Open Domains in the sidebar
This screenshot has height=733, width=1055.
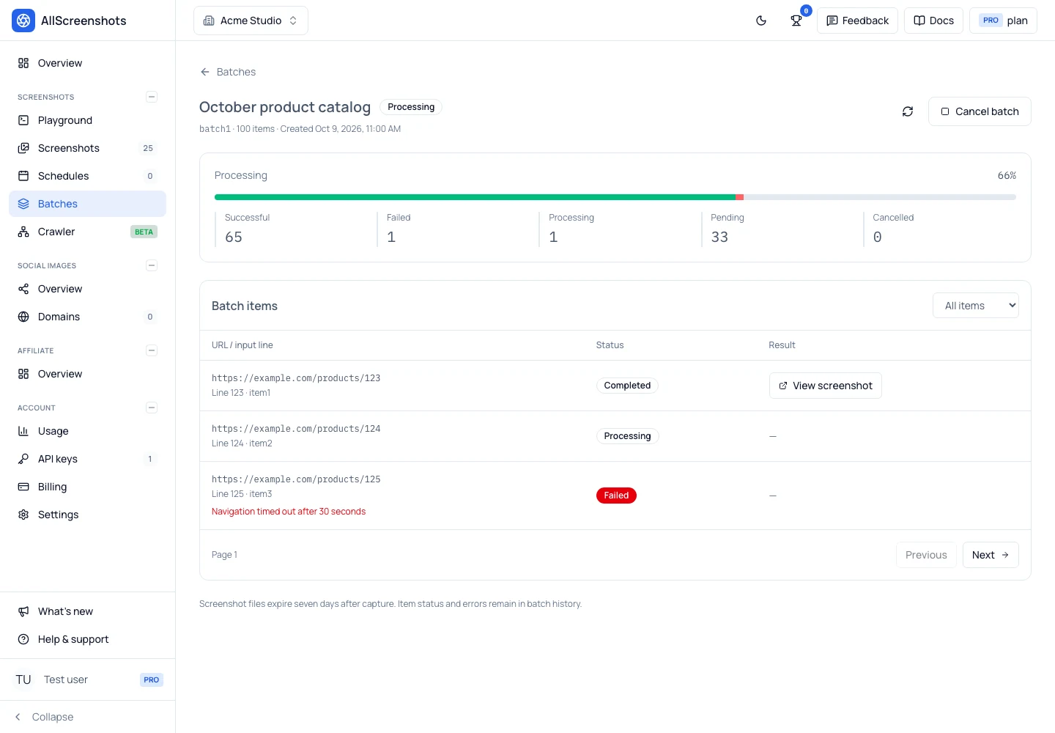87,317
